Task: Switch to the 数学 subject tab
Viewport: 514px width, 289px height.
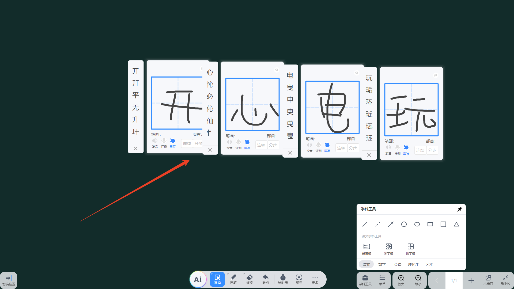Action: pos(382,264)
